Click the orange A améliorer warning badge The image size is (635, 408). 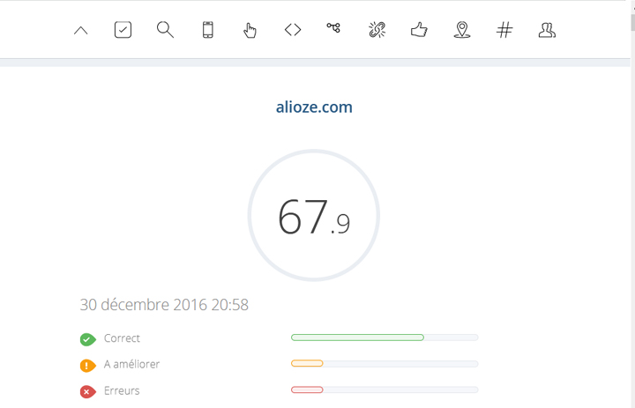point(88,366)
